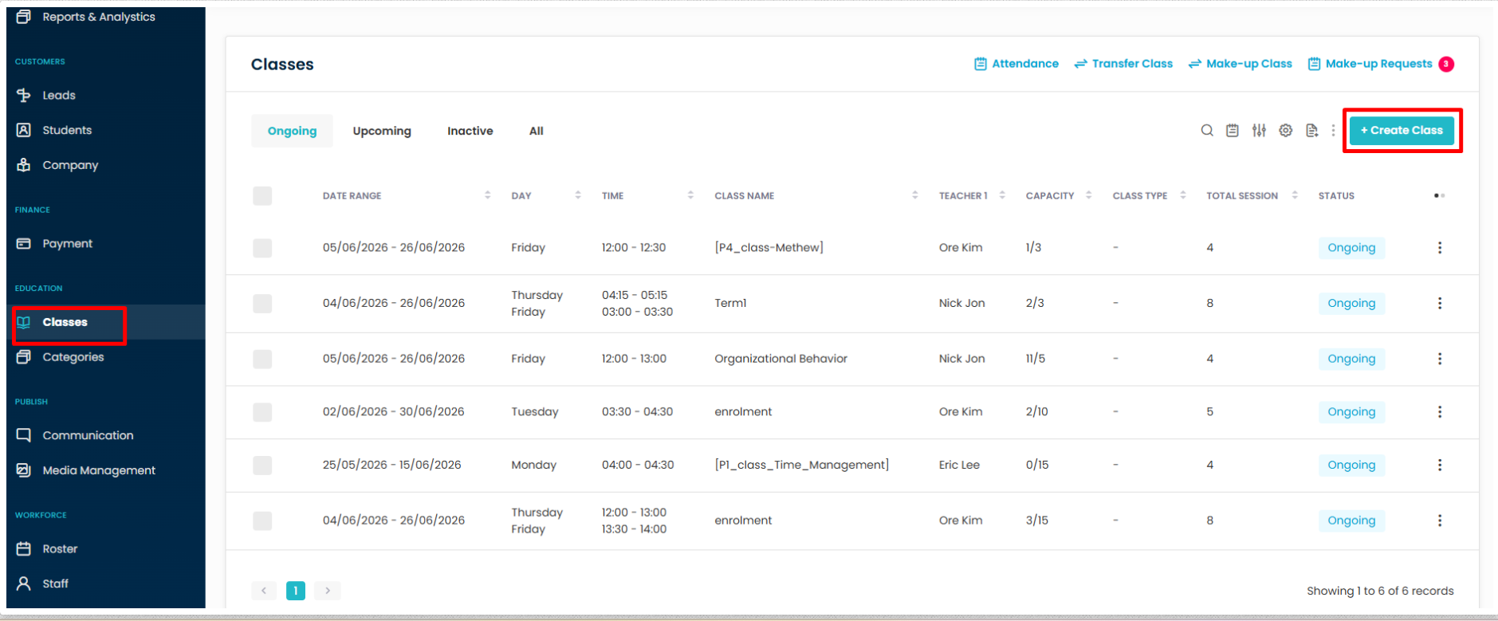Open row actions for [P1_class_Time_Management]
The width and height of the screenshot is (1498, 621).
pos(1440,465)
